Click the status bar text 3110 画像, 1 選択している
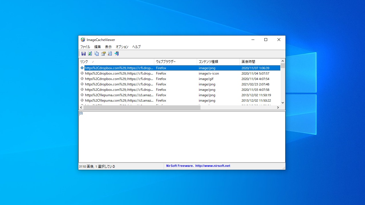365x205 pixels. (x=97, y=166)
